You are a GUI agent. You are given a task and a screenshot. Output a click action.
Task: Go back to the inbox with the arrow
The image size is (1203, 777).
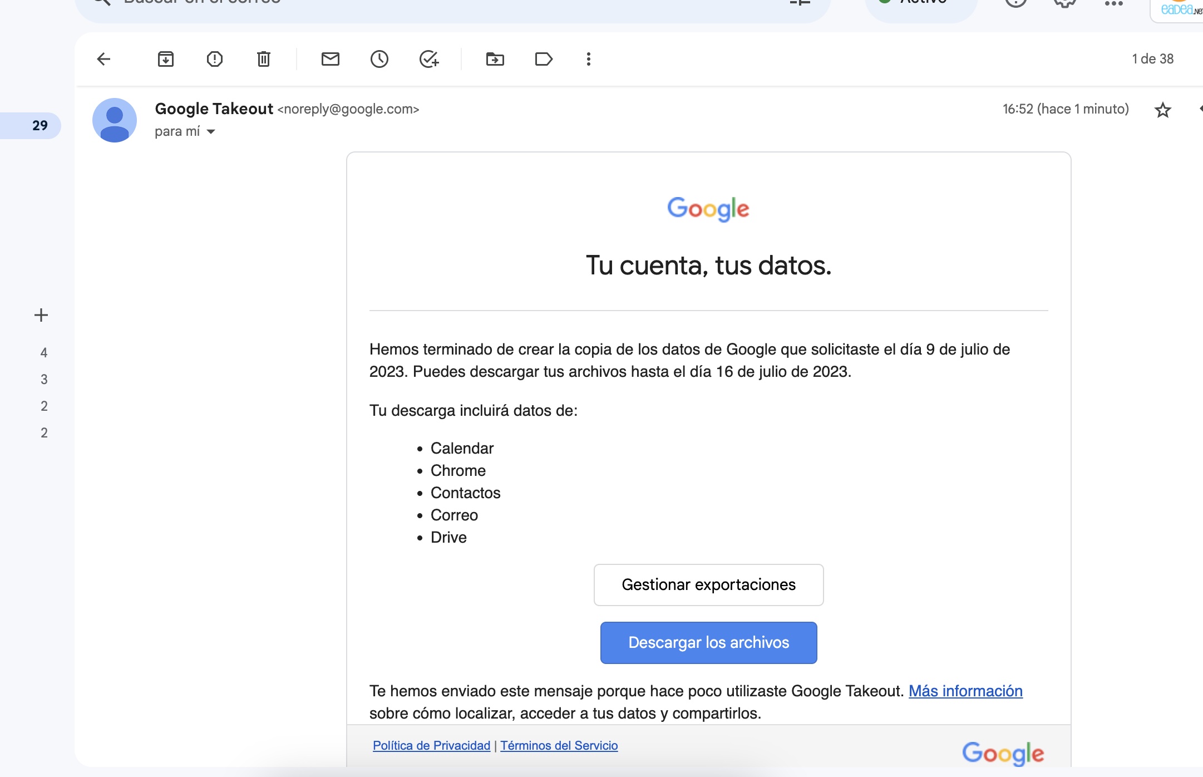pos(104,59)
